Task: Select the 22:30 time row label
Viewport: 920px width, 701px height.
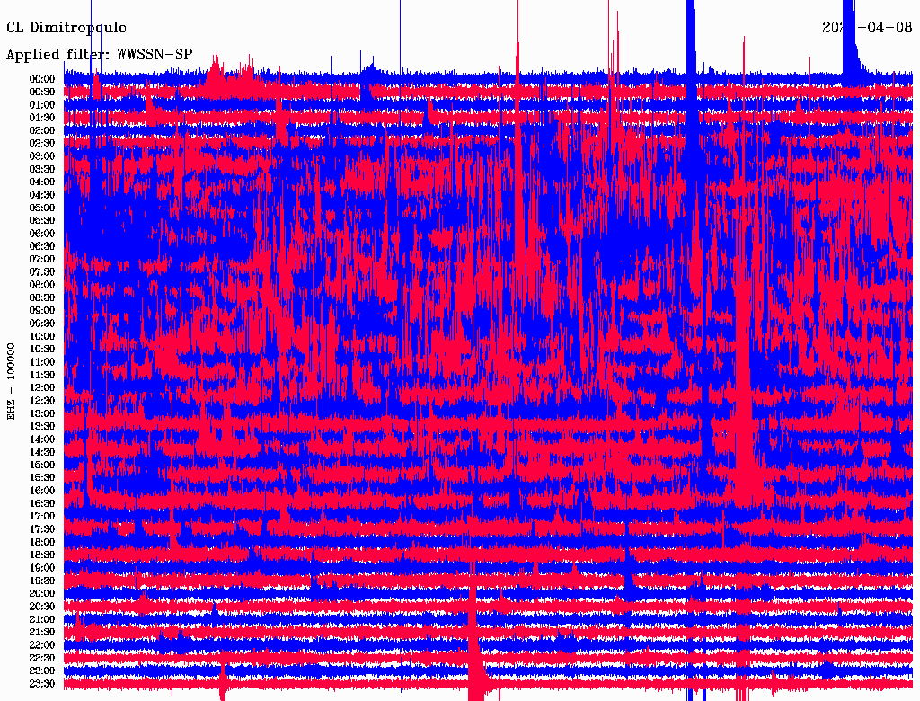Action: tap(42, 658)
